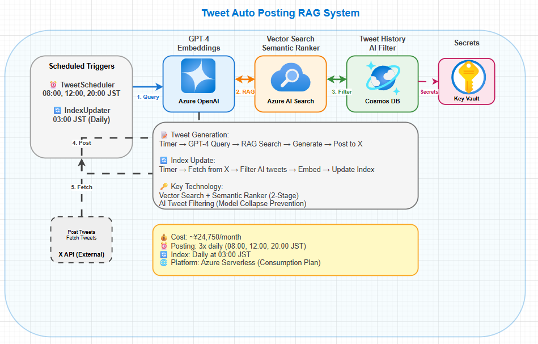Viewport: 538px width, 344px height.
Task: Click the blue Query arrow into Azure OpenAI
Action: pyautogui.click(x=148, y=87)
